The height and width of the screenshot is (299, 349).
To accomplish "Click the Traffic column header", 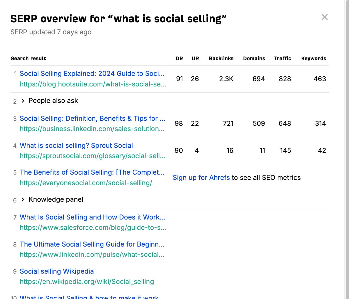I will tap(282, 59).
